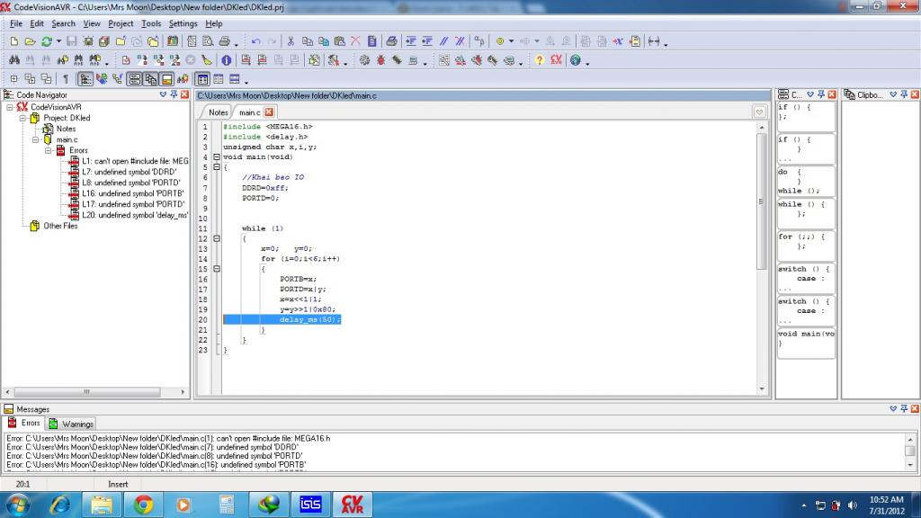Click the red bug debugger icon
The width and height of the screenshot is (921, 518).
380,60
